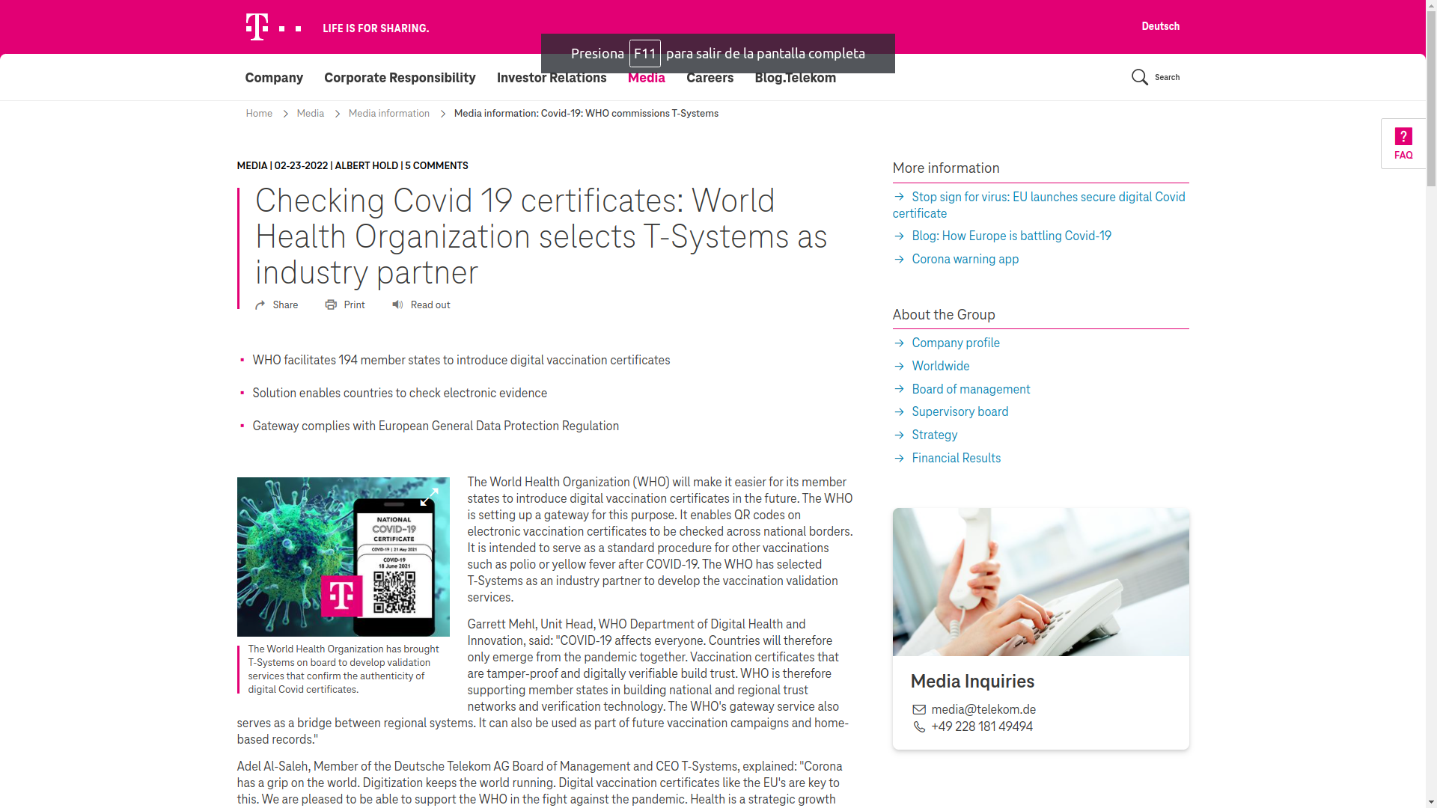
Task: Click the Read out speaker icon
Action: coord(397,305)
